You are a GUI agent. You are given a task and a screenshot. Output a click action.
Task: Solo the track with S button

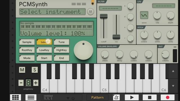tap(35, 70)
